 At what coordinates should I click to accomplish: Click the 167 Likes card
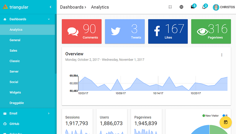168,31
